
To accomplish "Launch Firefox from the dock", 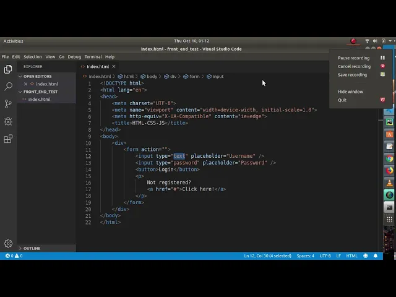I will point(389,171).
